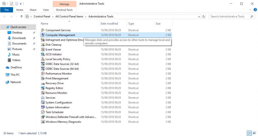Open Music in the navigation pane

[x=16, y=55]
